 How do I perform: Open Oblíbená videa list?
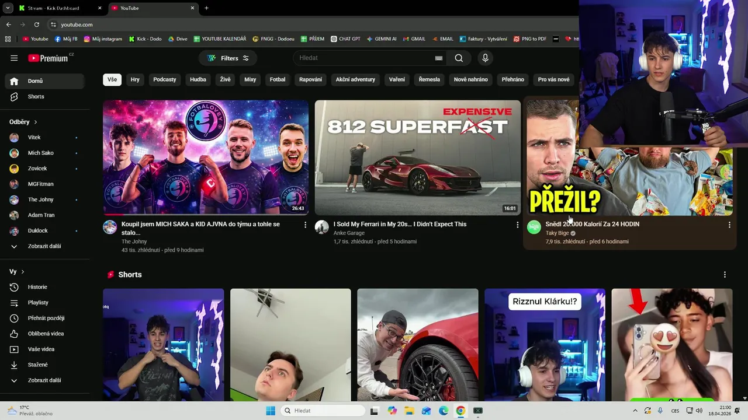pyautogui.click(x=44, y=334)
